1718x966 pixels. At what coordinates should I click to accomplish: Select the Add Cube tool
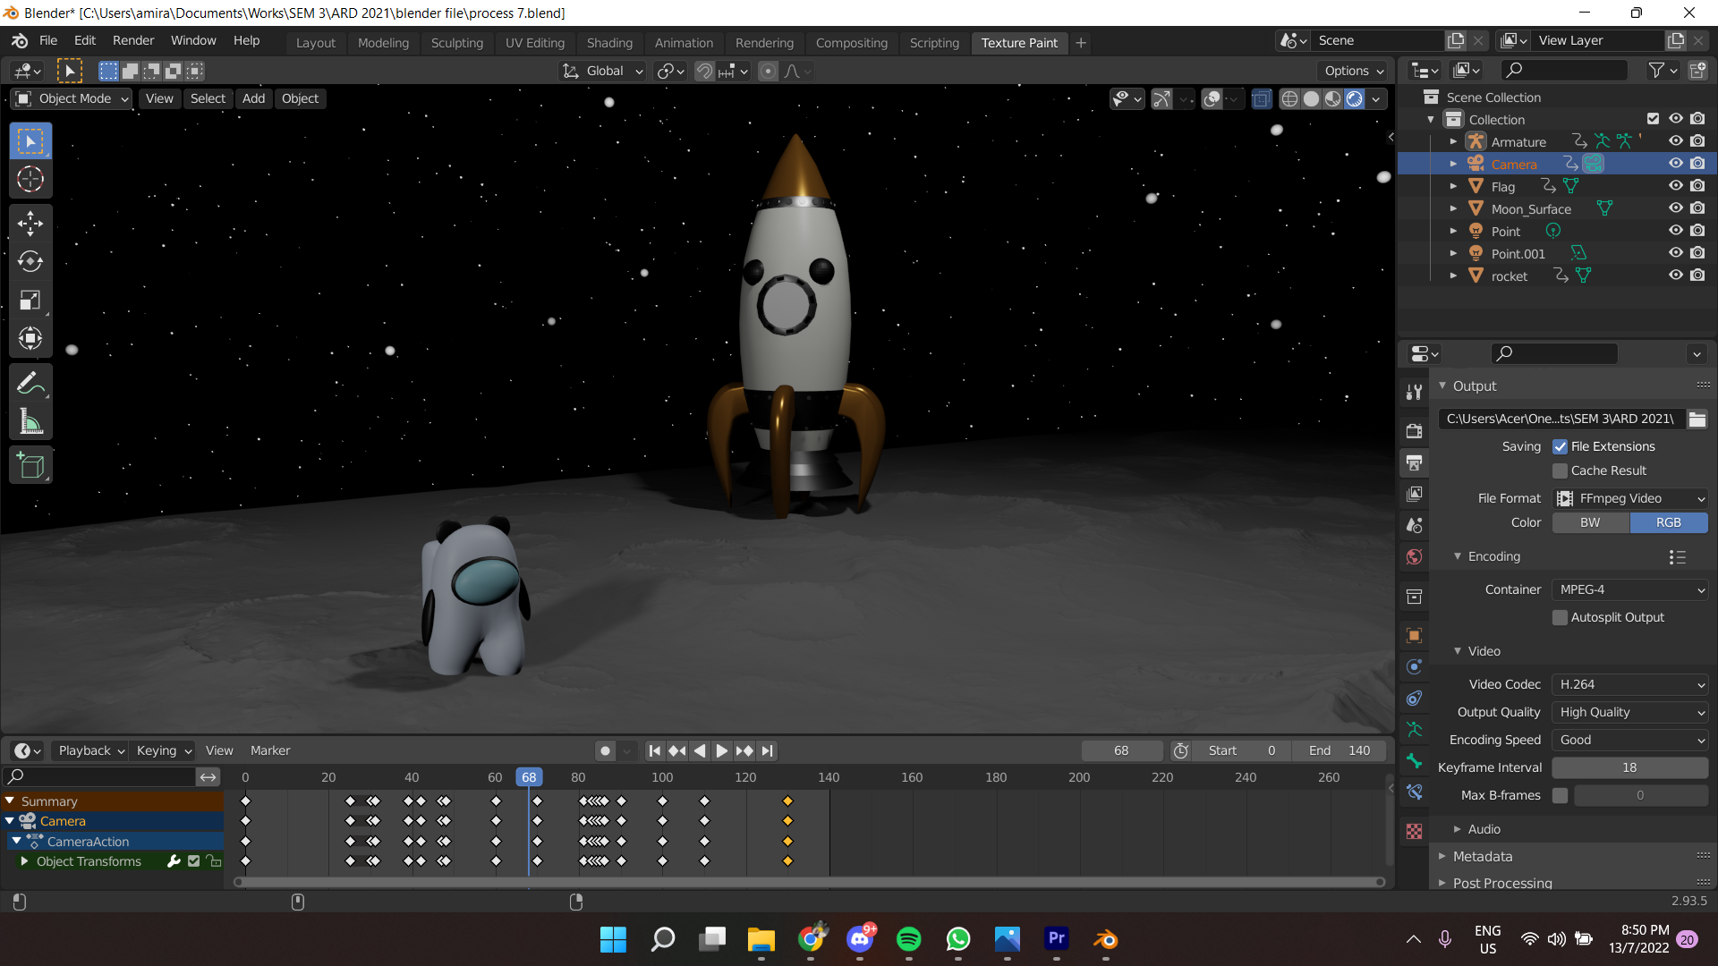pos(30,464)
